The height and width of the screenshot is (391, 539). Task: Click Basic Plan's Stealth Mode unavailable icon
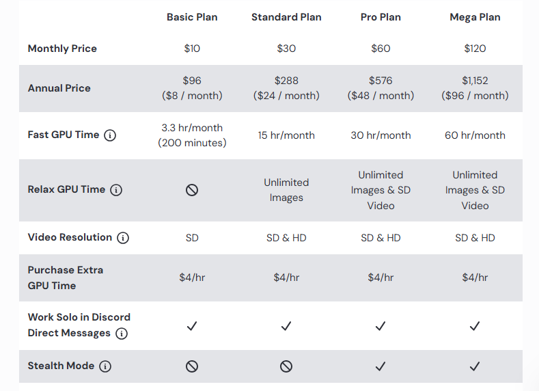(x=192, y=366)
